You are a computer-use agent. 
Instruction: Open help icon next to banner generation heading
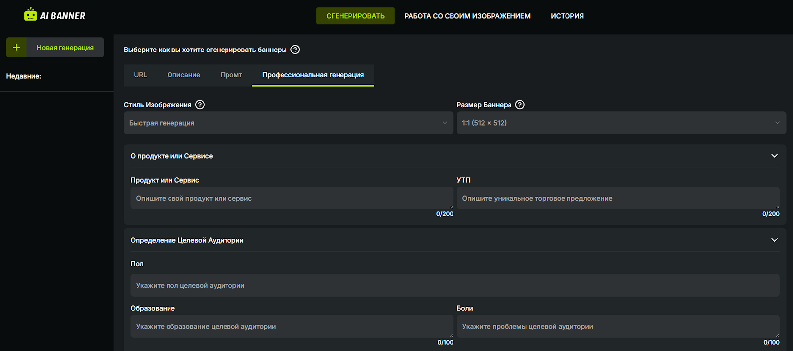tap(295, 50)
